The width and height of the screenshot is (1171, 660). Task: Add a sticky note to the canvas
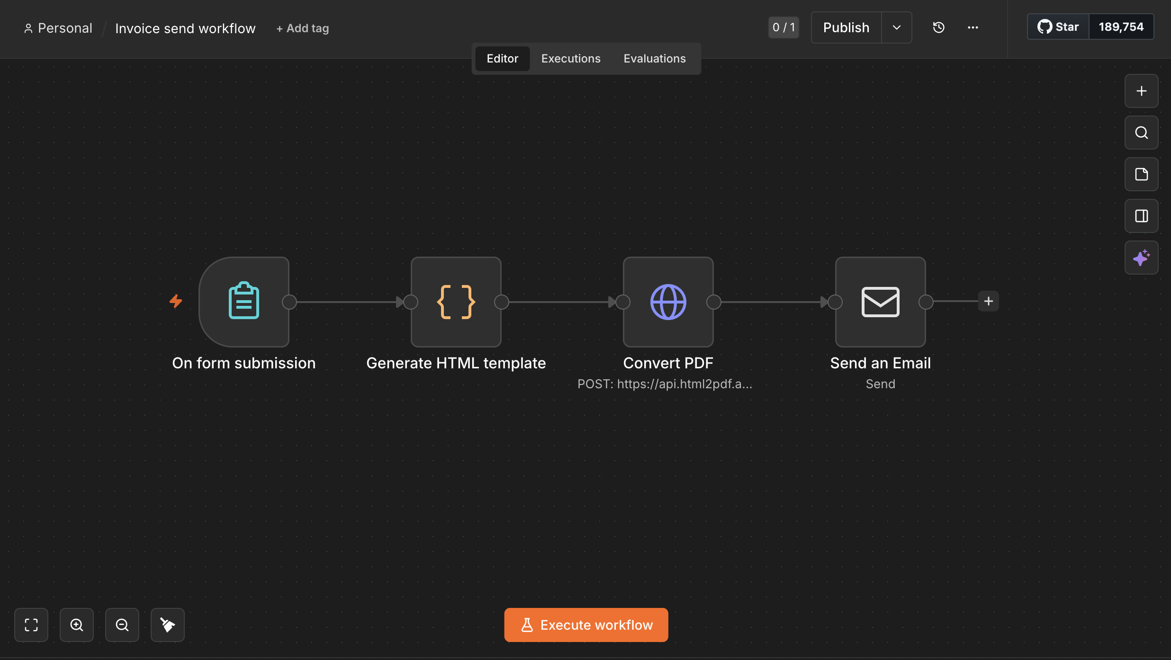tap(1142, 174)
